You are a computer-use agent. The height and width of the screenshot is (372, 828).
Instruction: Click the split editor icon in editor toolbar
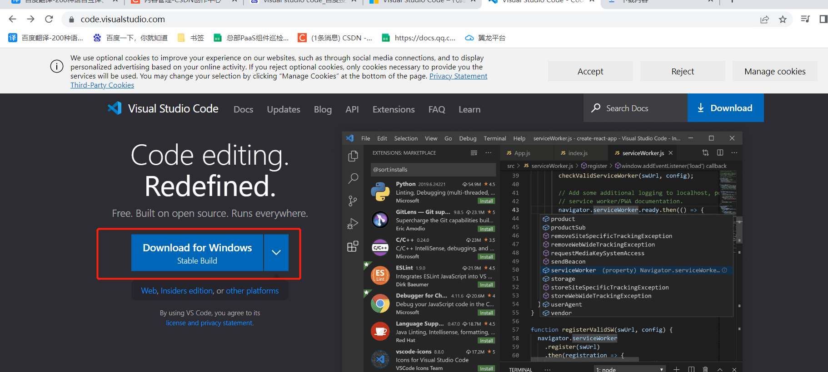[720, 153]
